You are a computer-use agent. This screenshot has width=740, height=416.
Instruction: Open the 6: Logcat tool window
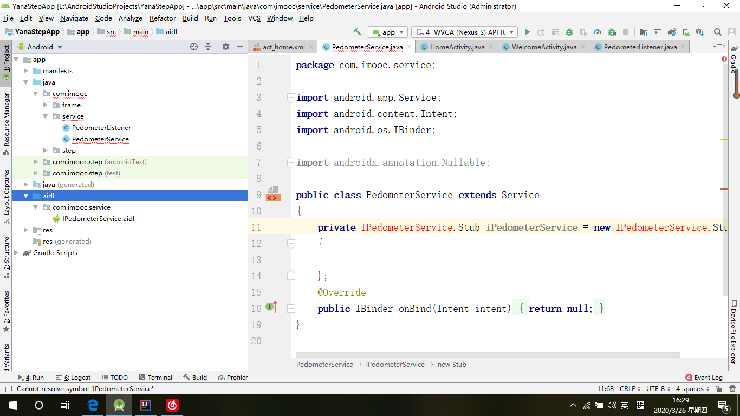[73, 378]
